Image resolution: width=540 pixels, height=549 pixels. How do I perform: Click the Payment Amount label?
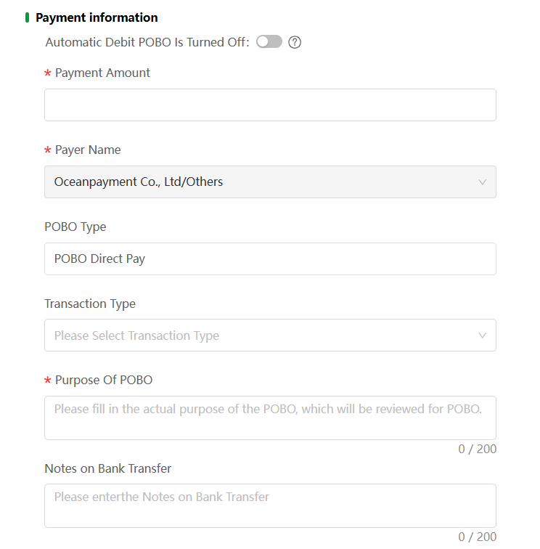click(x=102, y=73)
